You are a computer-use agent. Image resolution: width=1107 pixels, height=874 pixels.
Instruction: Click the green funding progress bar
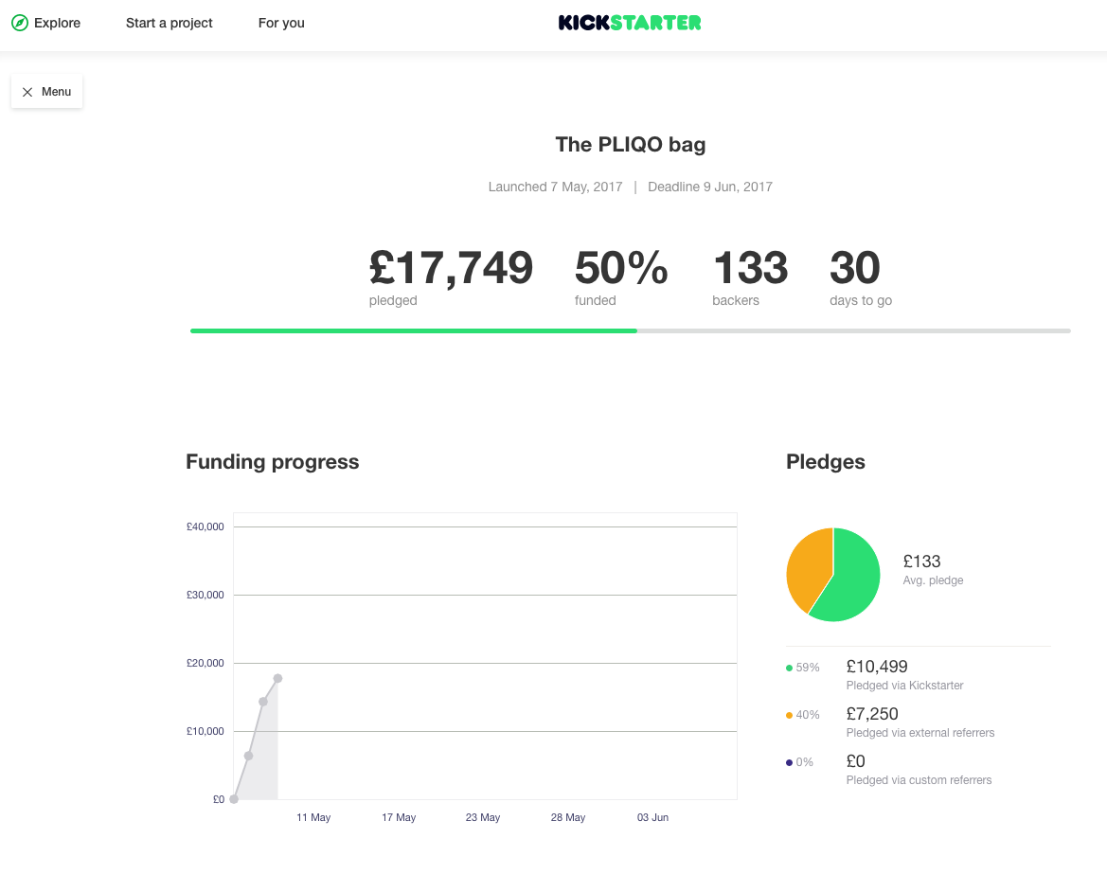pos(413,330)
